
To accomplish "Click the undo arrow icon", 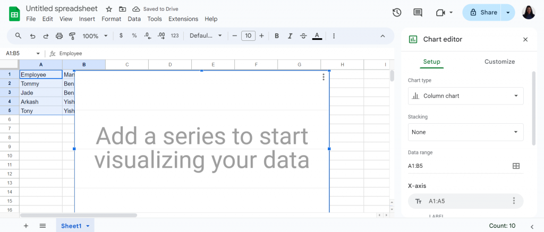I will coord(32,36).
